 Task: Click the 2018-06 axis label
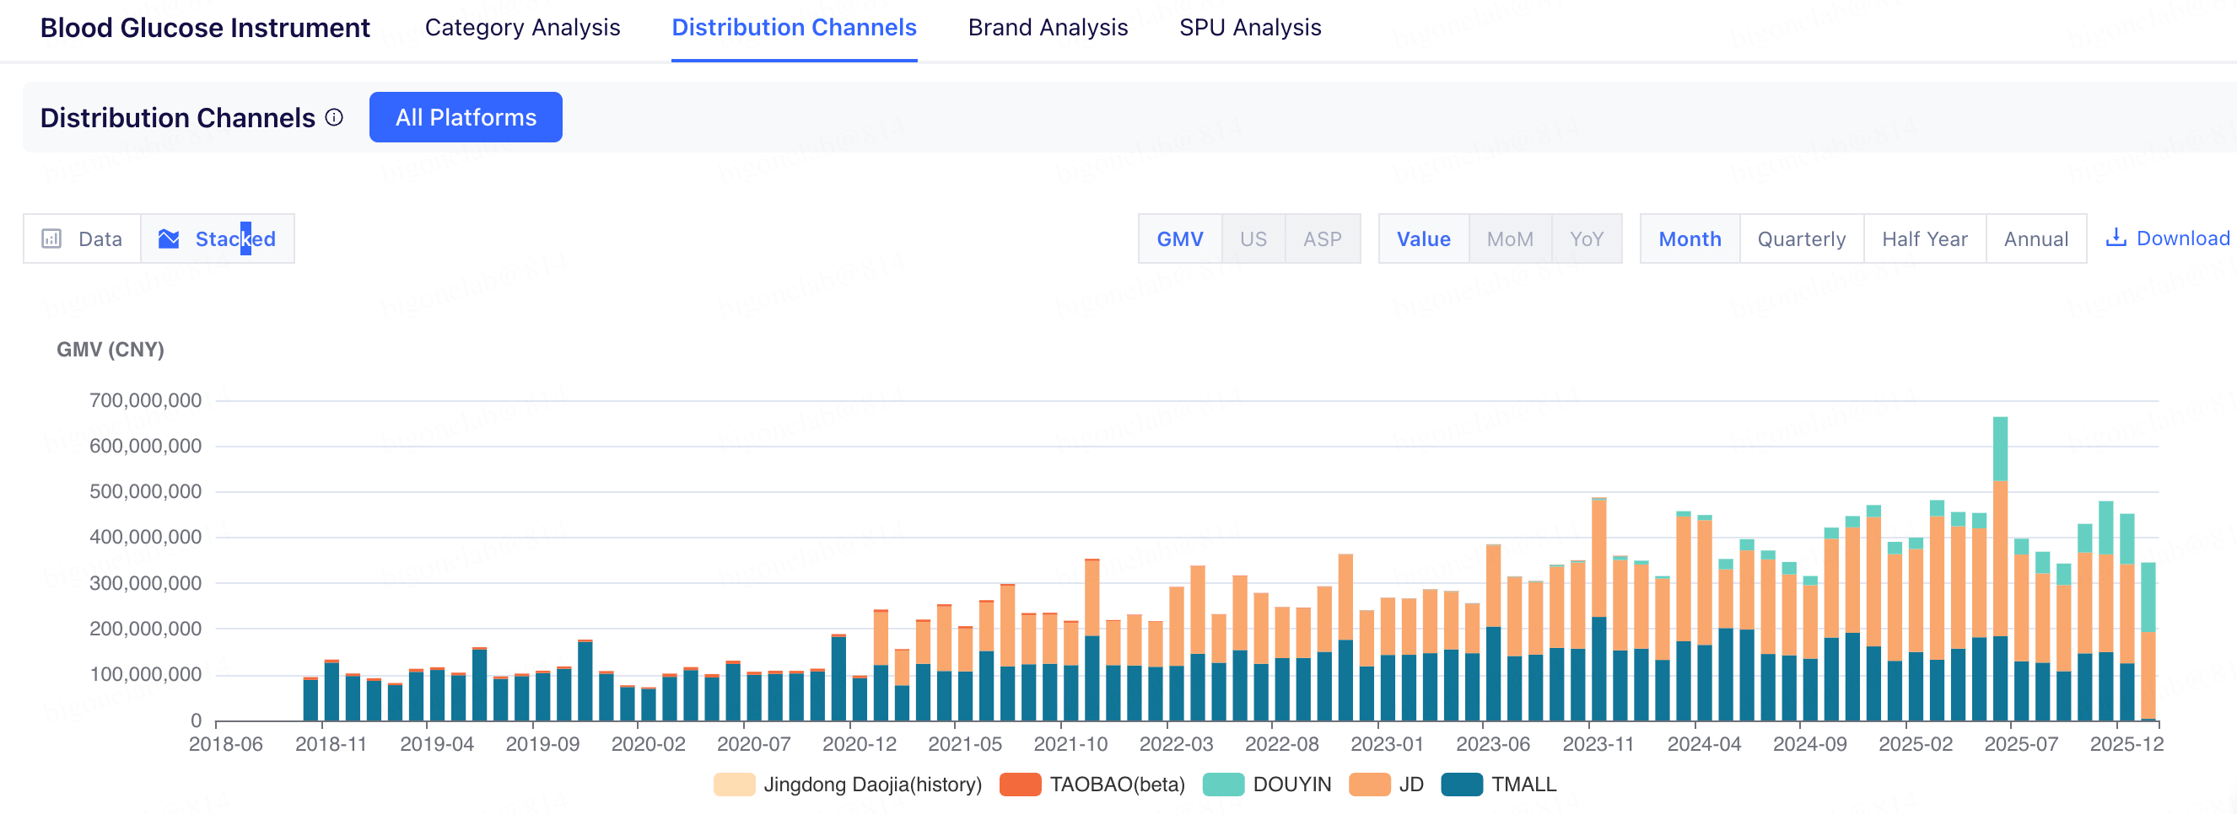226,744
